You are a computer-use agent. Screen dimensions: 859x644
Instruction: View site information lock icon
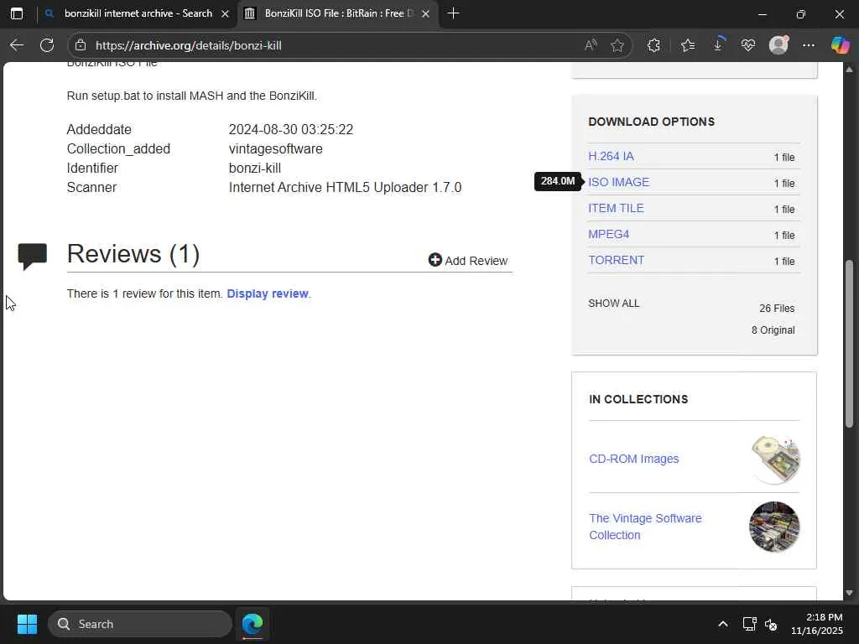(81, 45)
